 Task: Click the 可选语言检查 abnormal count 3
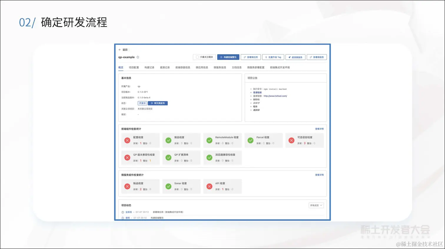pyautogui.click(x=305, y=143)
